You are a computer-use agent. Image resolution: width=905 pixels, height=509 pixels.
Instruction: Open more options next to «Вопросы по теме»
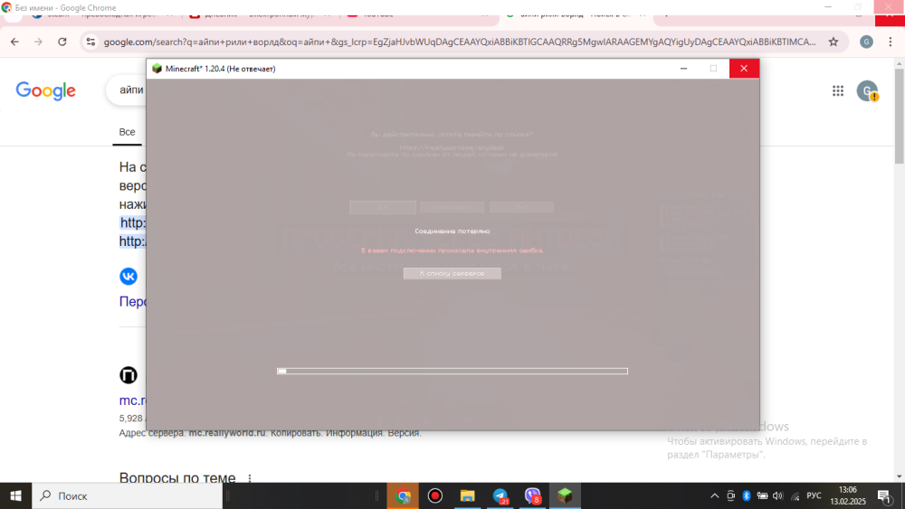tap(250, 478)
